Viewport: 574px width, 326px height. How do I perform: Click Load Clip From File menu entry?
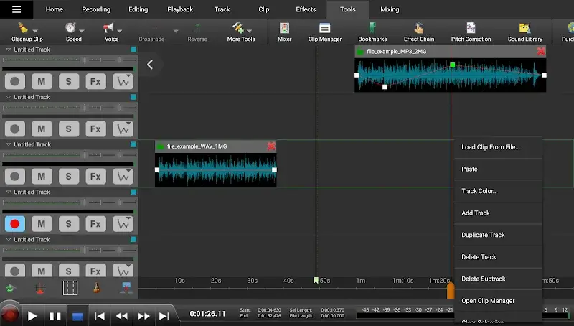pyautogui.click(x=490, y=147)
